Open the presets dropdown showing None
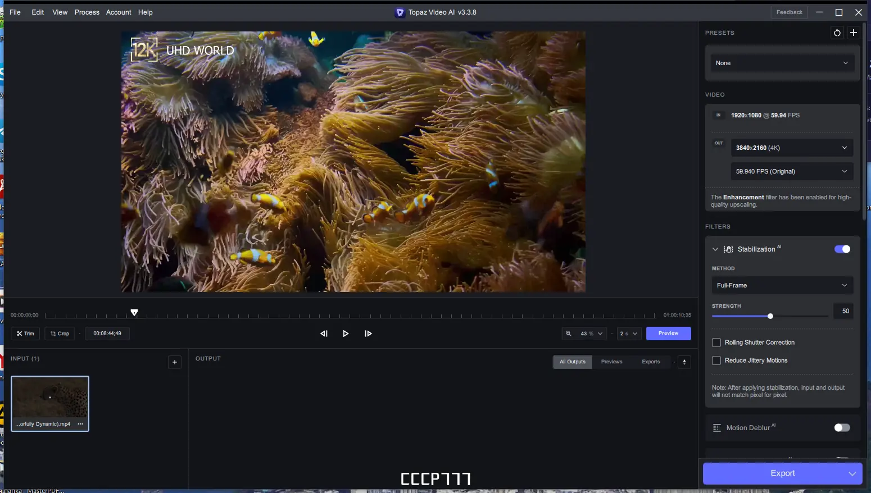 (x=782, y=63)
